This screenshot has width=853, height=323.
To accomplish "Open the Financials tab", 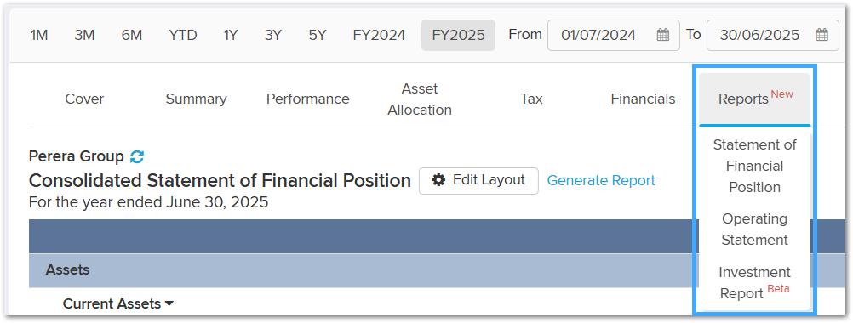I will pos(643,99).
